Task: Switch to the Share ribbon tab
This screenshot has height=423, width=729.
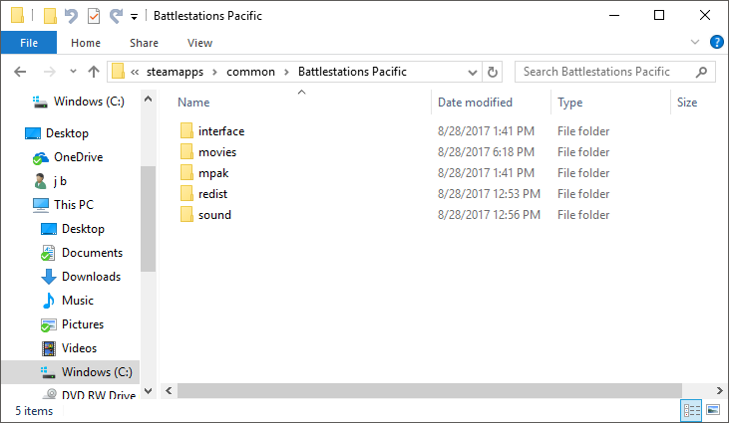Action: (x=144, y=43)
